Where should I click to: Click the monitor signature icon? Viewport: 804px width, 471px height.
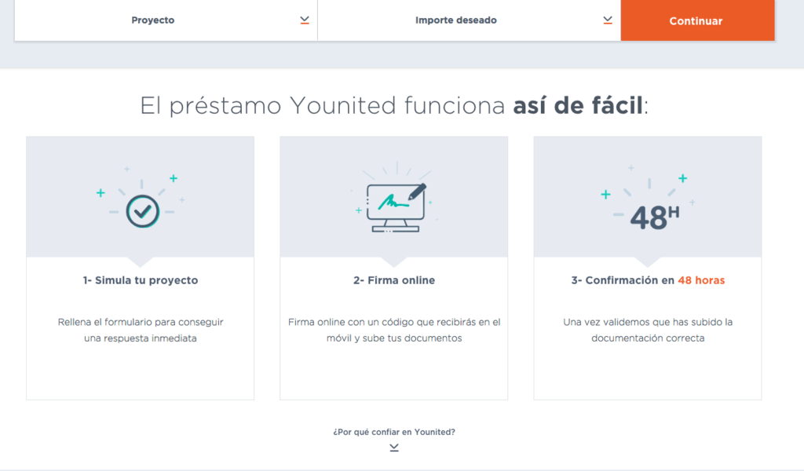396,207
